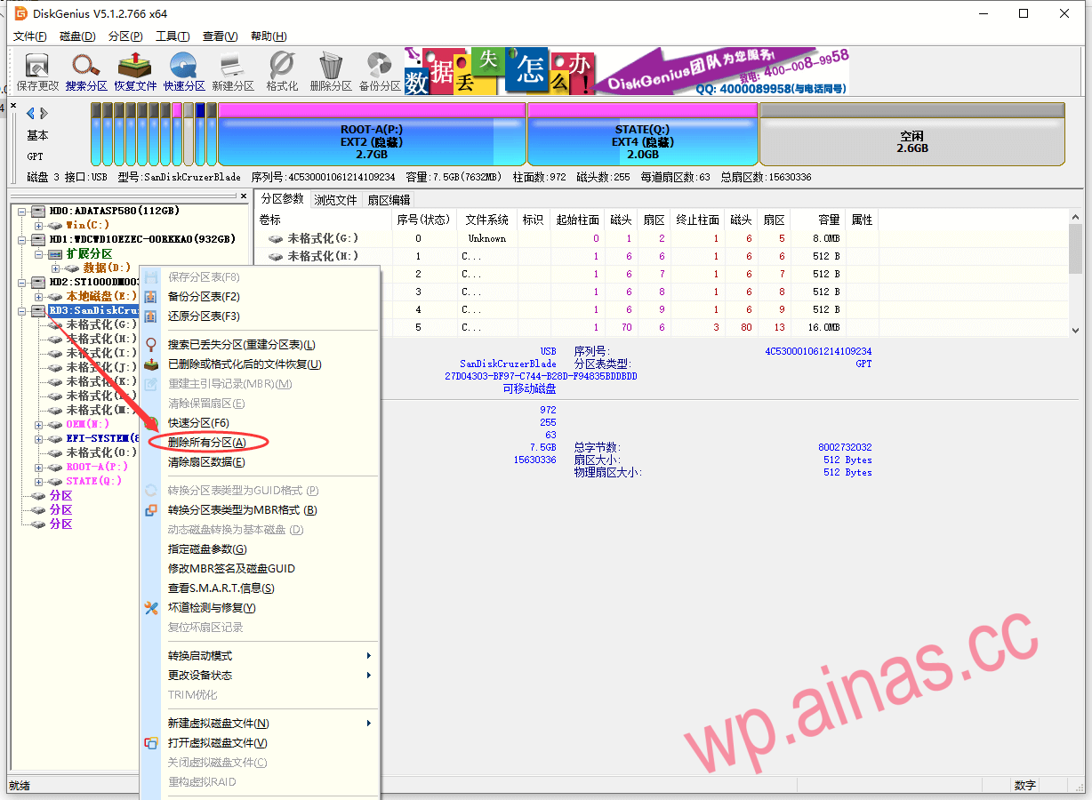Select 未格式化(O:) partition in tree
This screenshot has height=800, width=1092.
tap(101, 453)
